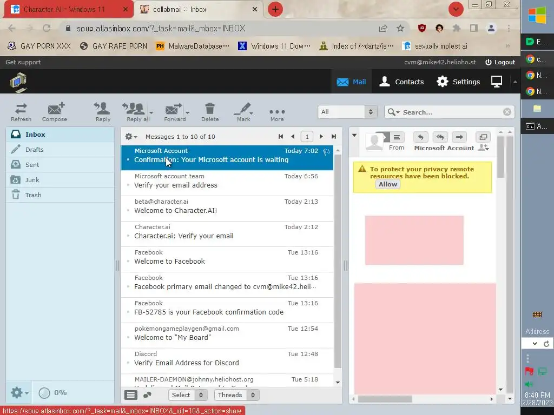
Task: Go to next page of messages
Action: [321, 137]
